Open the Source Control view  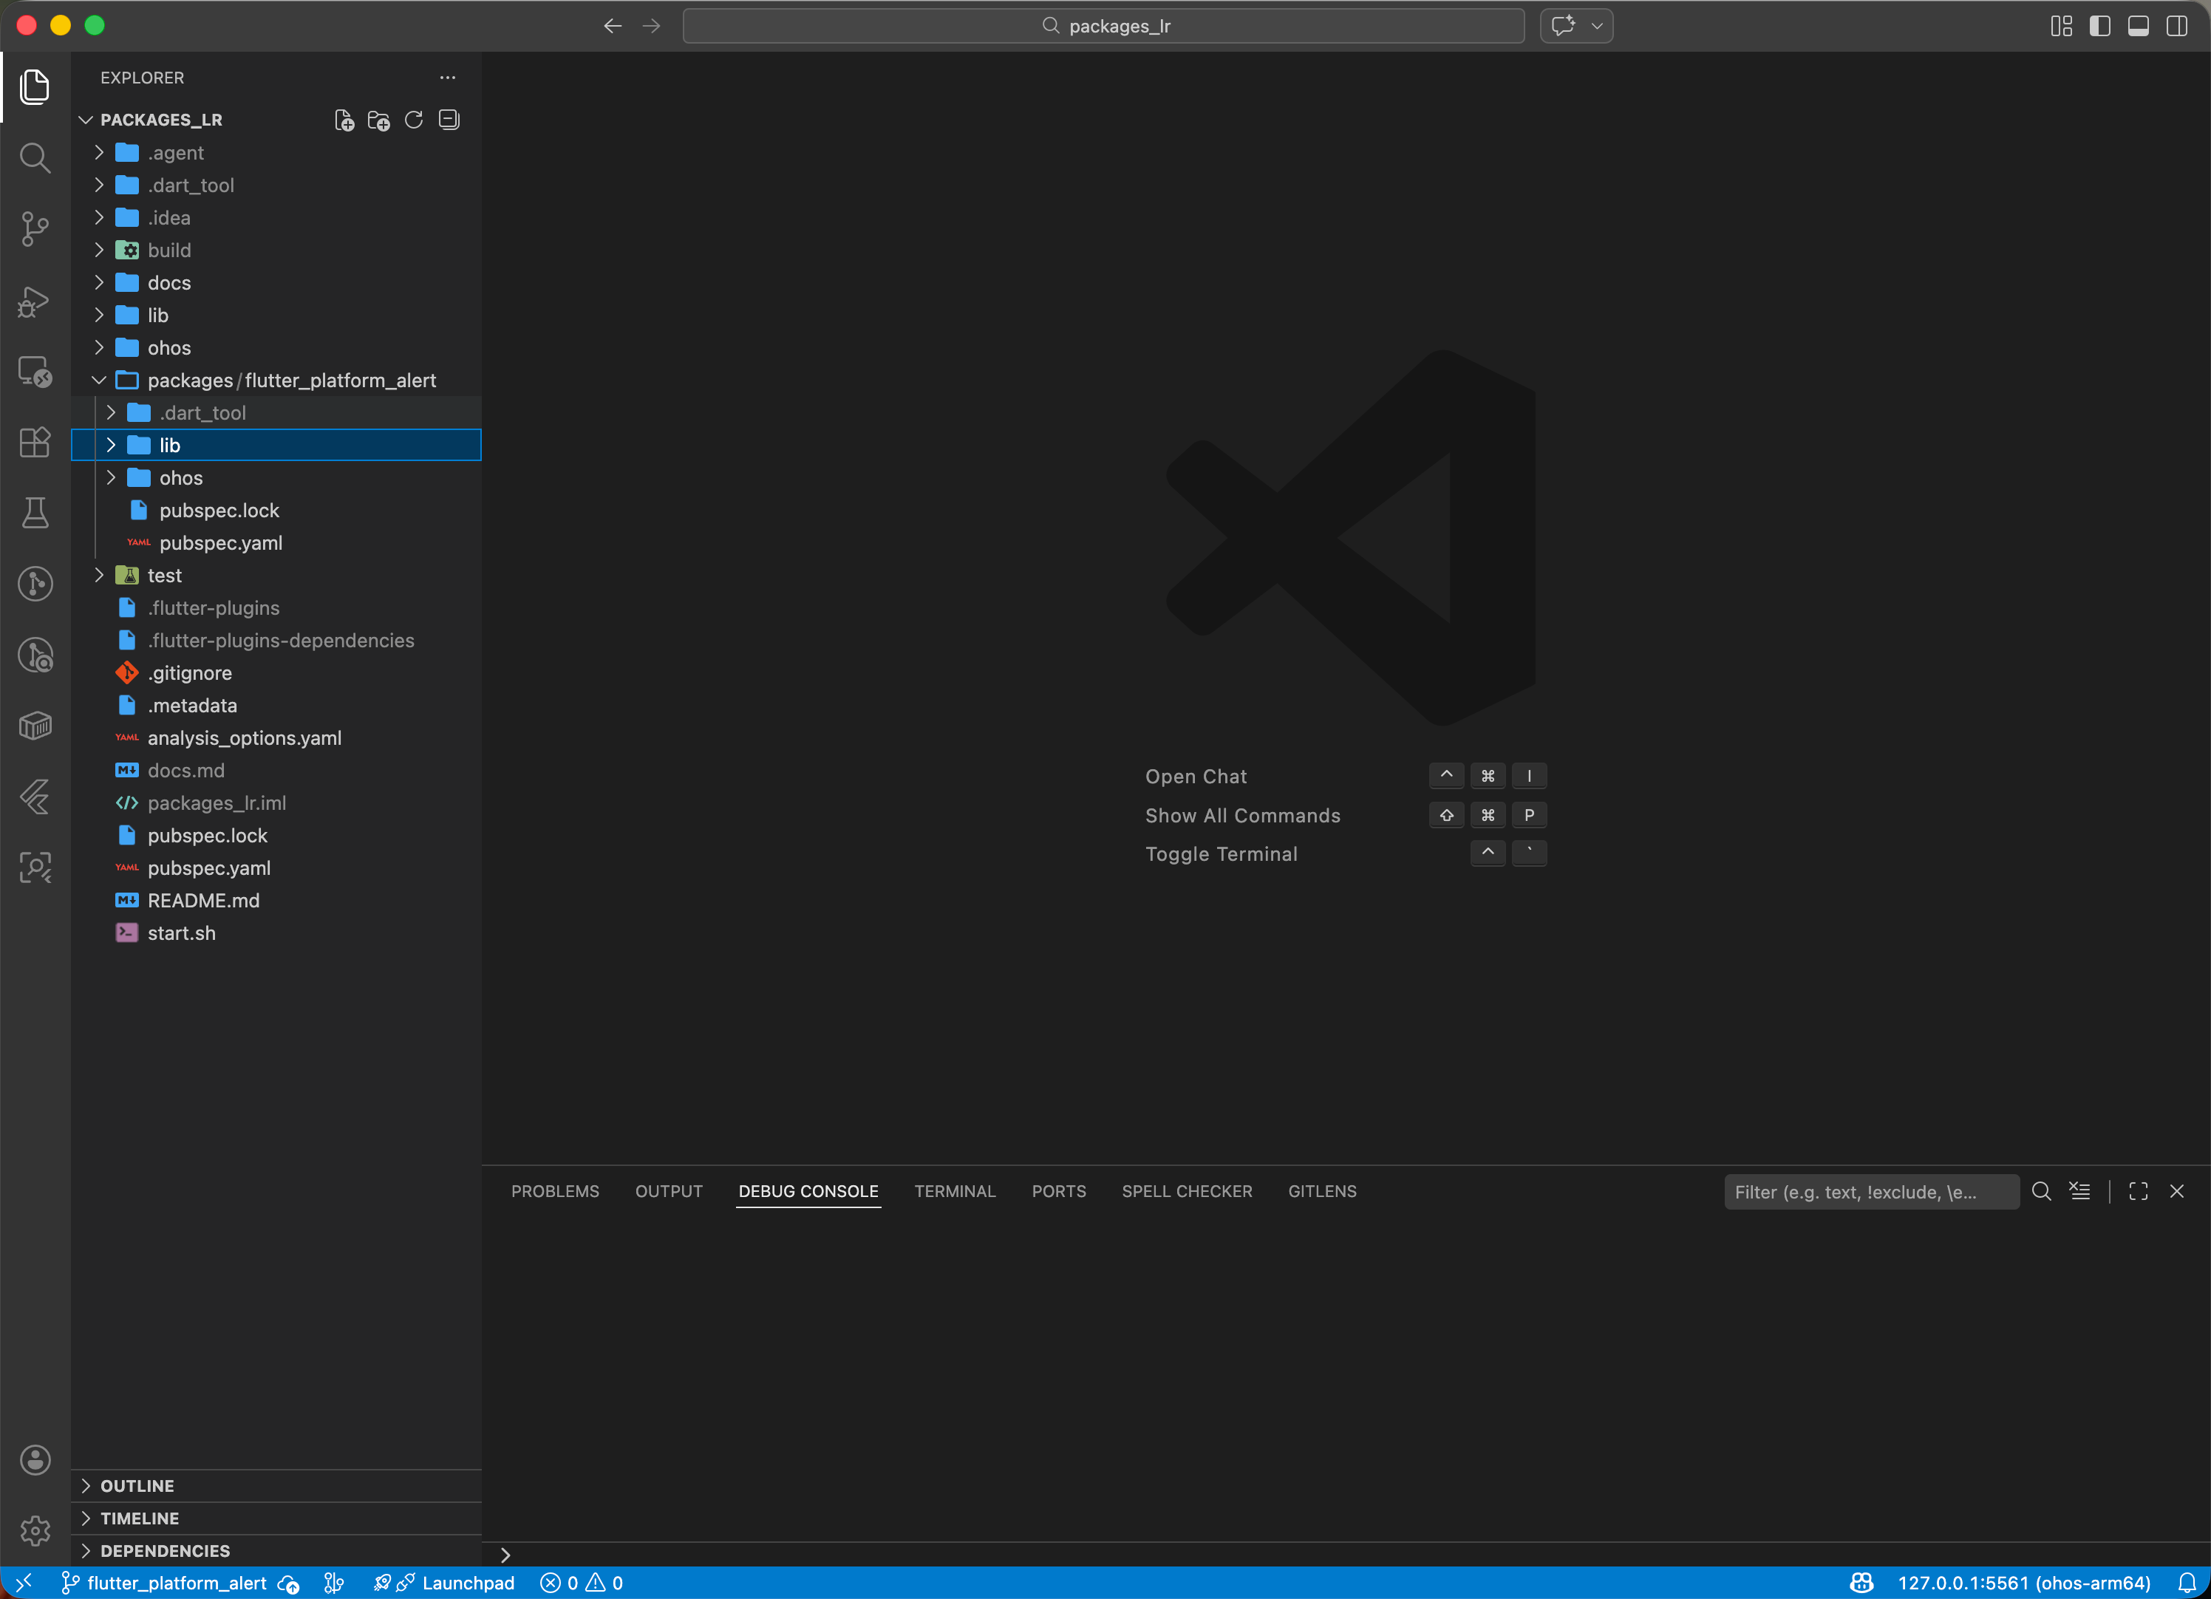[x=35, y=230]
